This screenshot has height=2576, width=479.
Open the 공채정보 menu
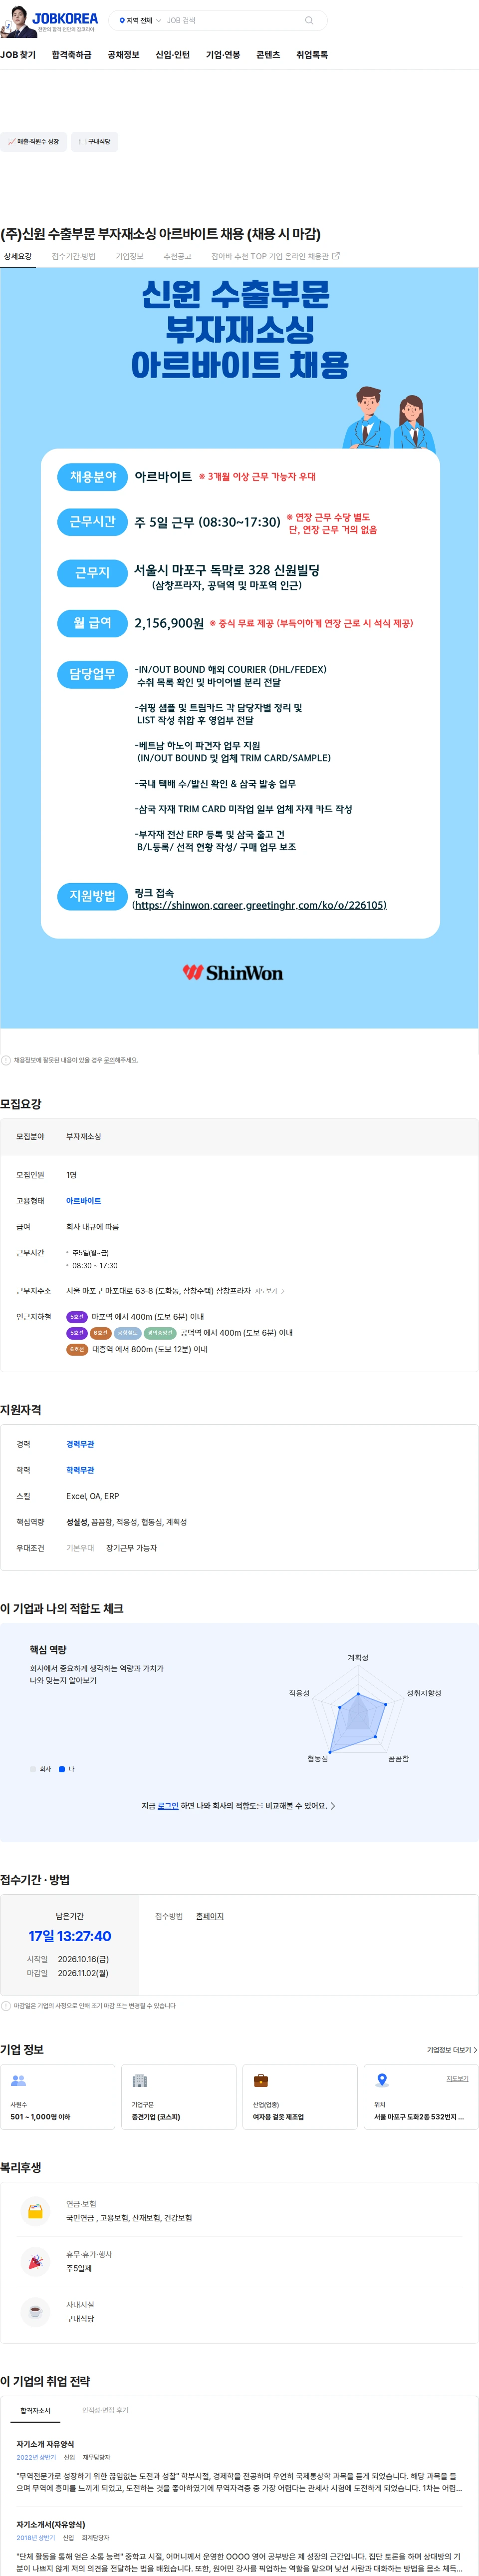(124, 55)
